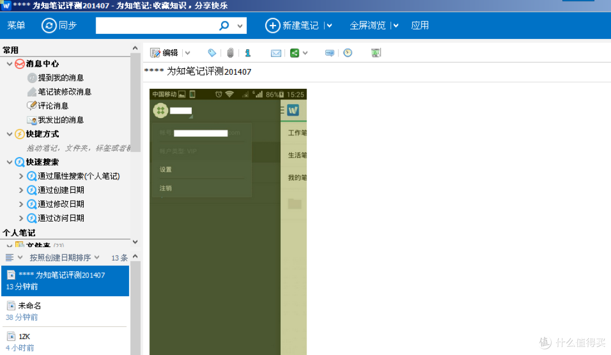Open the 编辑 dropdown arrow

188,53
